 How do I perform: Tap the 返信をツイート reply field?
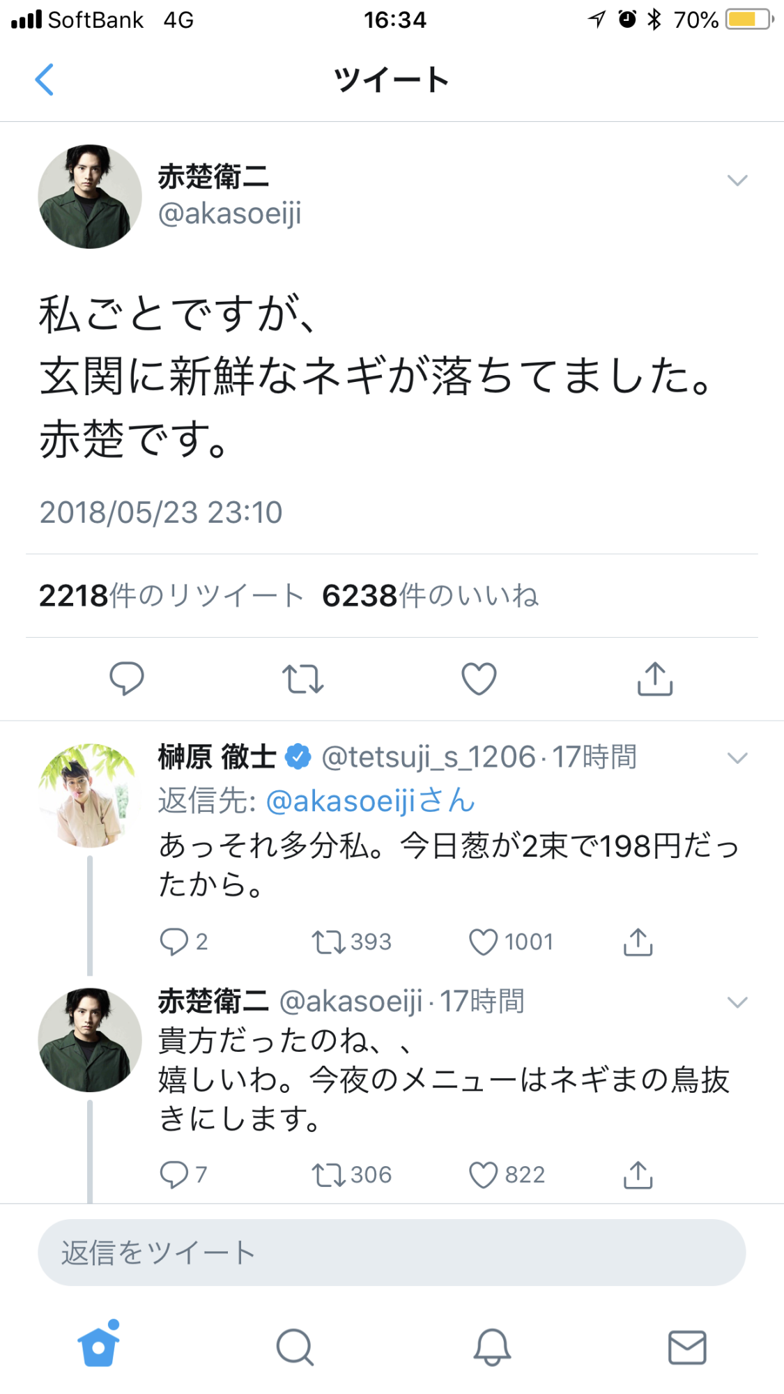coord(392,1253)
